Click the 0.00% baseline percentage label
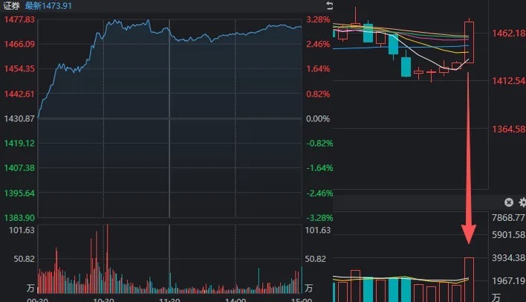Image resolution: width=526 pixels, height=302 pixels. (x=318, y=118)
